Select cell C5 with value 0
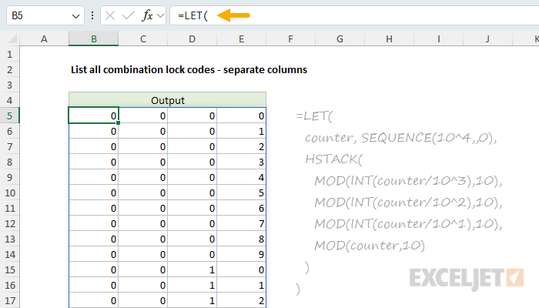Image resolution: width=539 pixels, height=308 pixels. [x=143, y=115]
